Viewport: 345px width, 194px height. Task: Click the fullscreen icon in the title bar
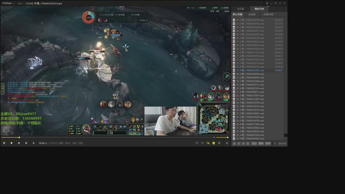[x=280, y=3]
